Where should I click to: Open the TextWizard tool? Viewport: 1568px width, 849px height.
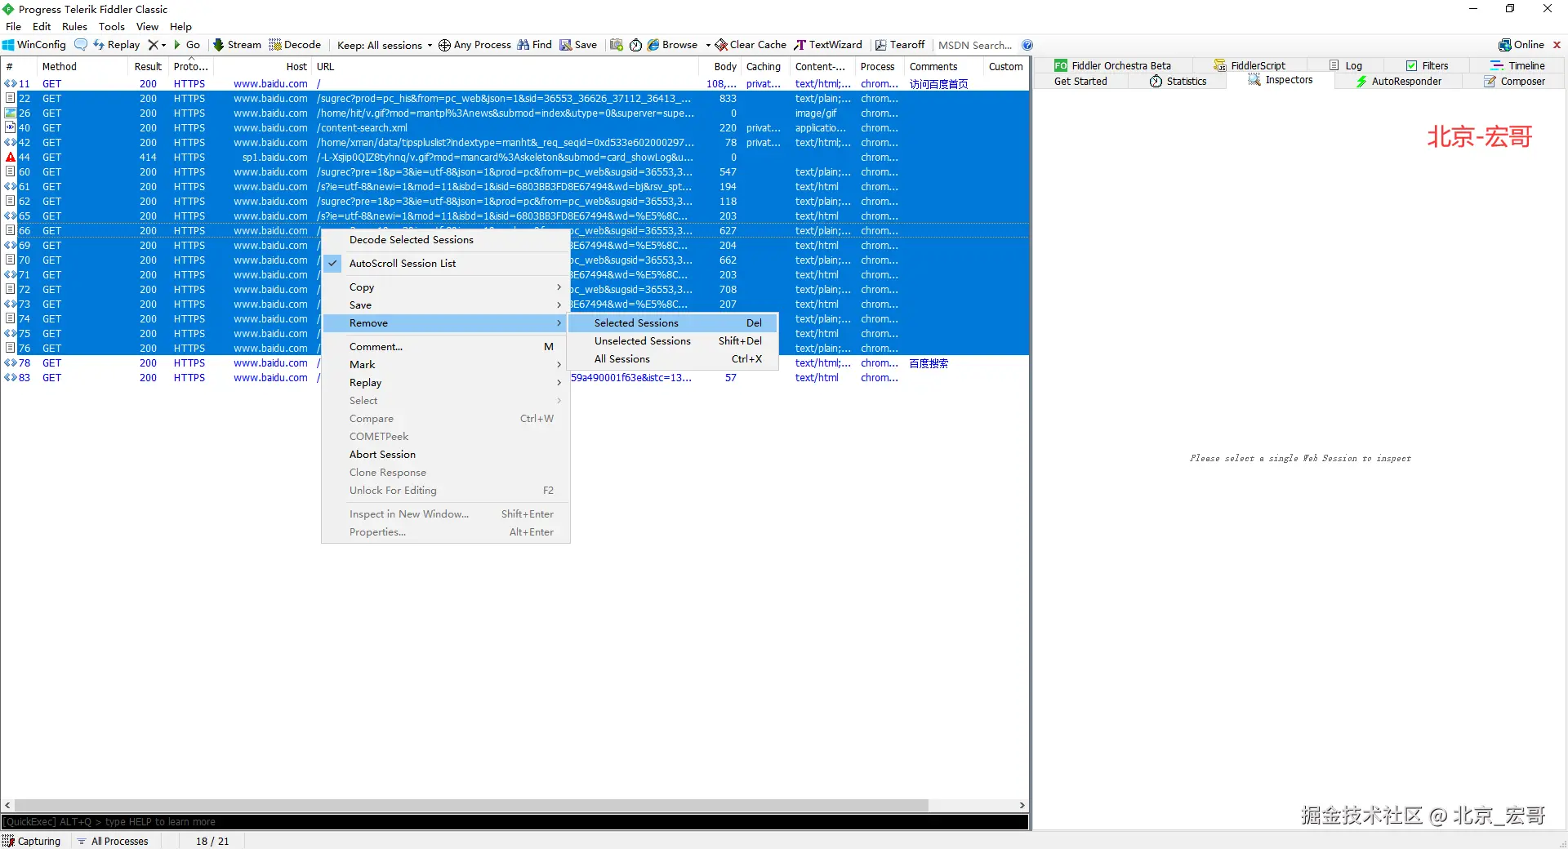(828, 45)
